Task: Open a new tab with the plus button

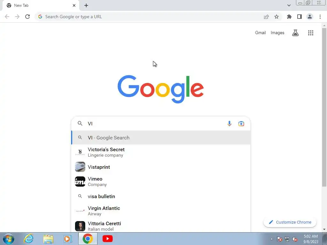Action: [86, 6]
